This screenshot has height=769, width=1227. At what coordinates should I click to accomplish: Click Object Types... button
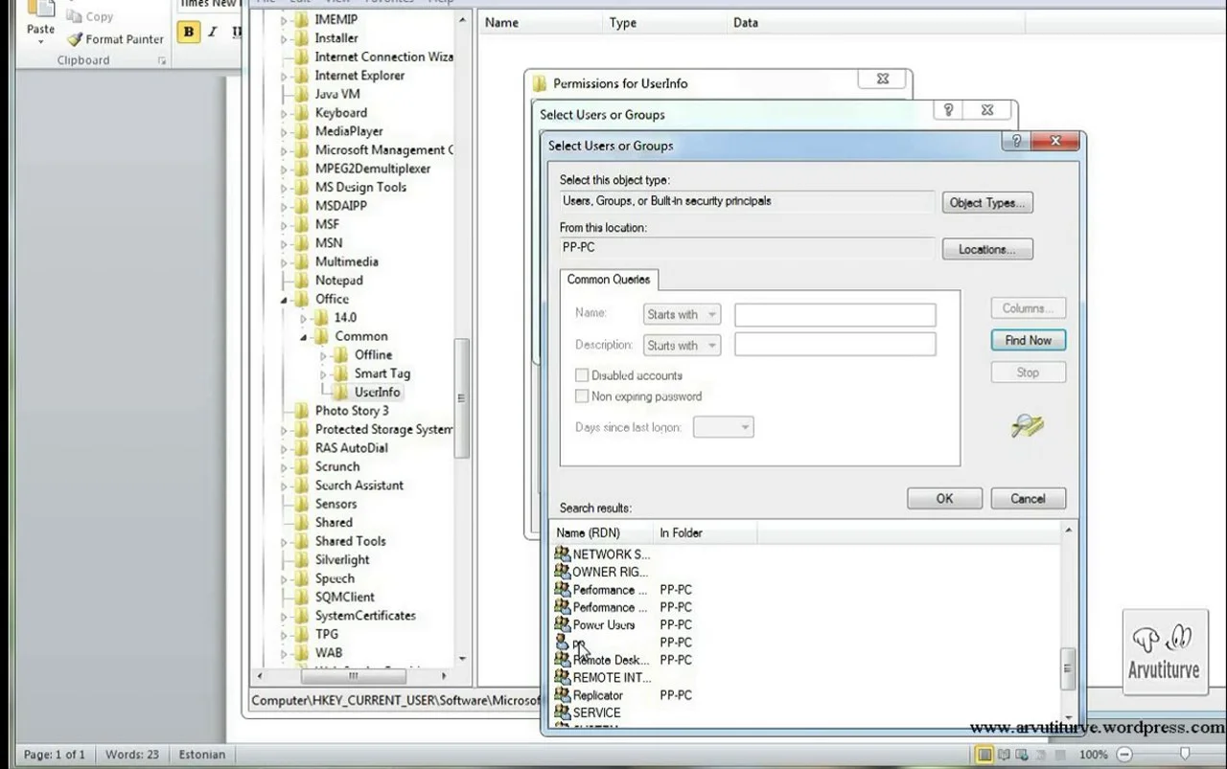point(986,202)
